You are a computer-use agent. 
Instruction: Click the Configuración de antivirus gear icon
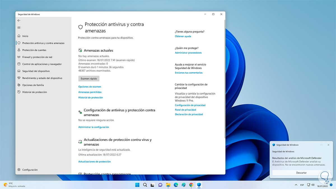pyautogui.click(x=80, y=112)
